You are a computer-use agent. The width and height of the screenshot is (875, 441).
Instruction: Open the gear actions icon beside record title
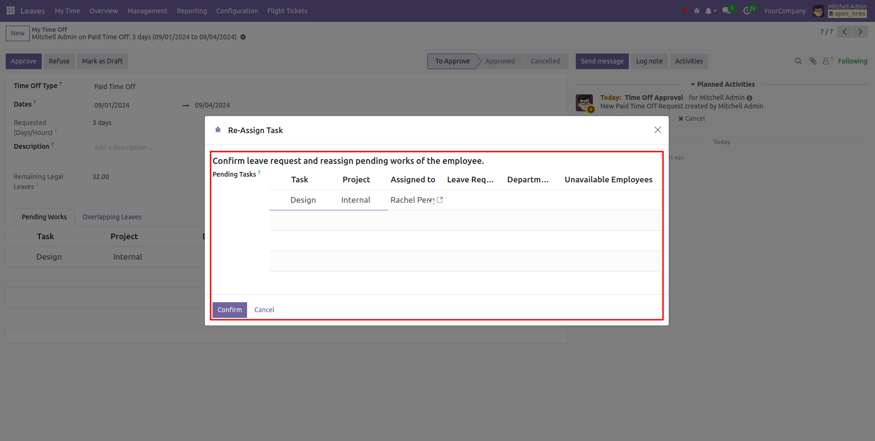243,37
